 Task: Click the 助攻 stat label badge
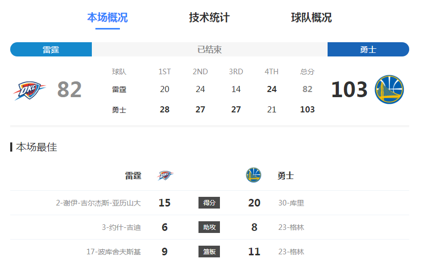pos(209,227)
